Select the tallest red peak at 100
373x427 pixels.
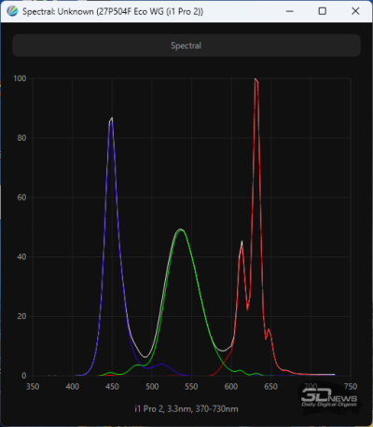click(x=256, y=80)
